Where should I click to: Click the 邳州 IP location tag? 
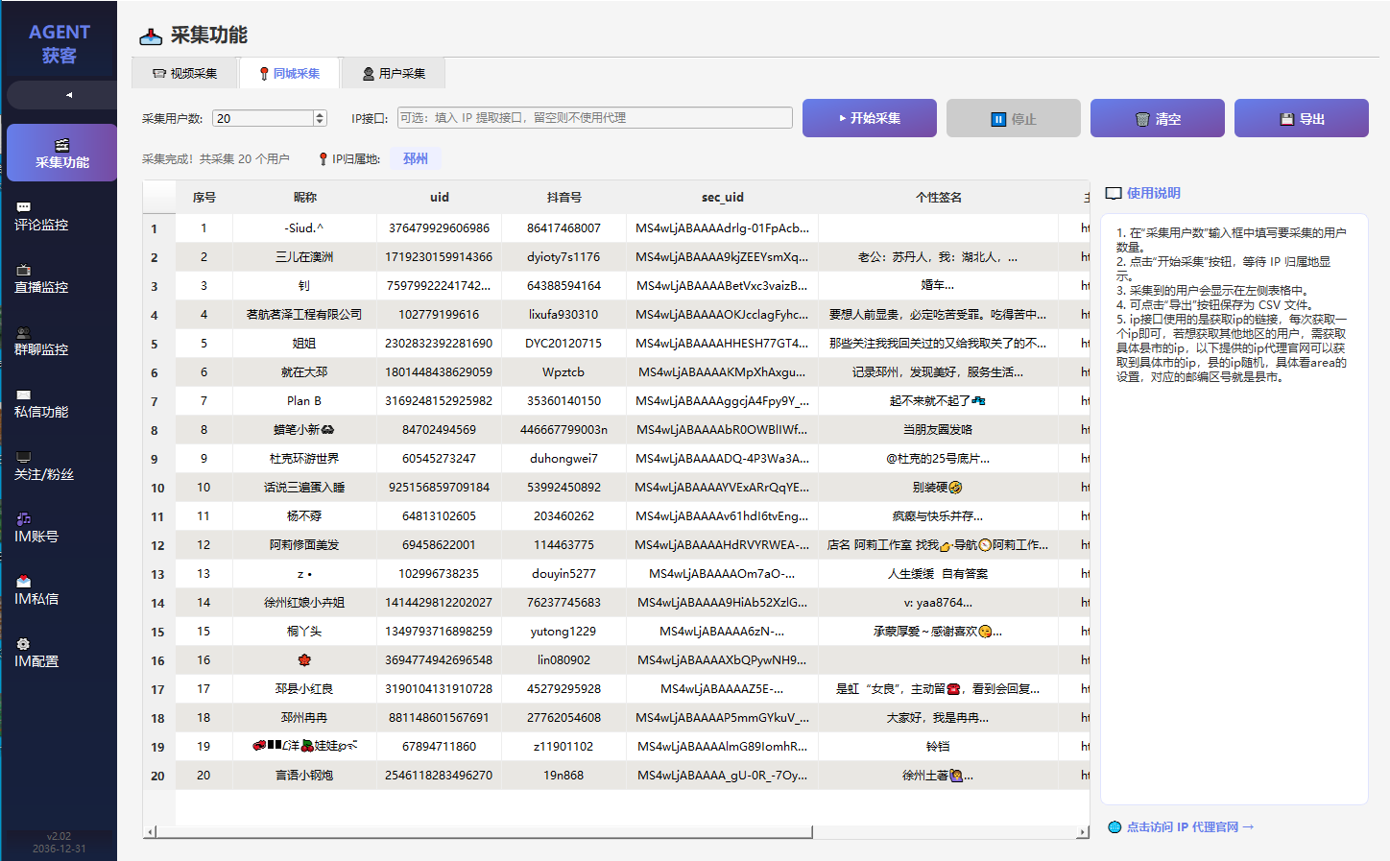[x=416, y=158]
